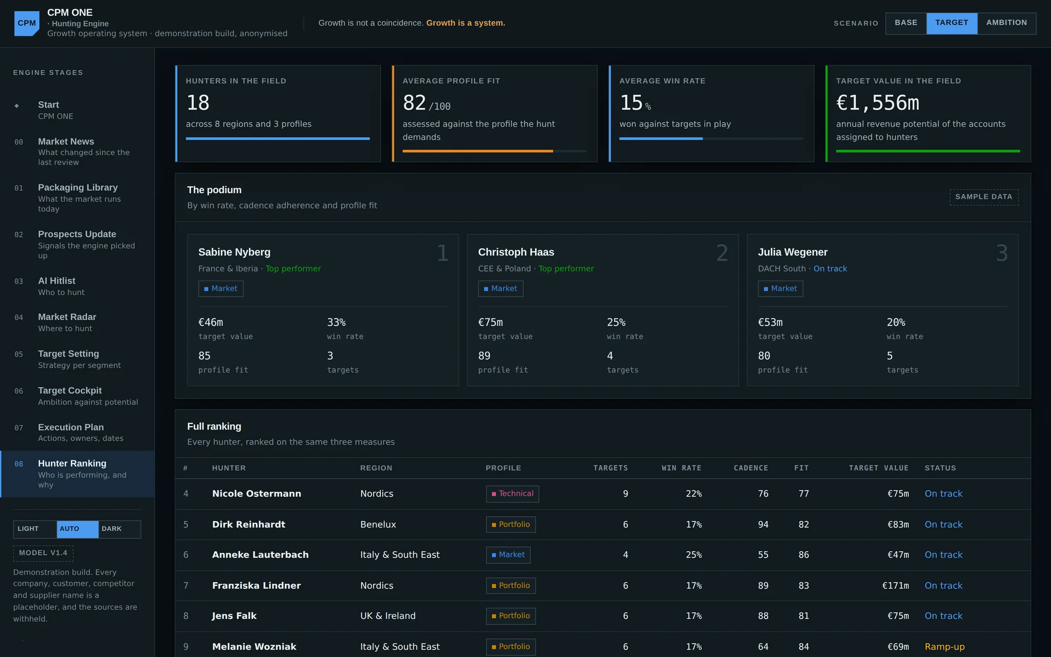Go to Market News stage
The width and height of the screenshot is (1051, 657).
[77, 151]
